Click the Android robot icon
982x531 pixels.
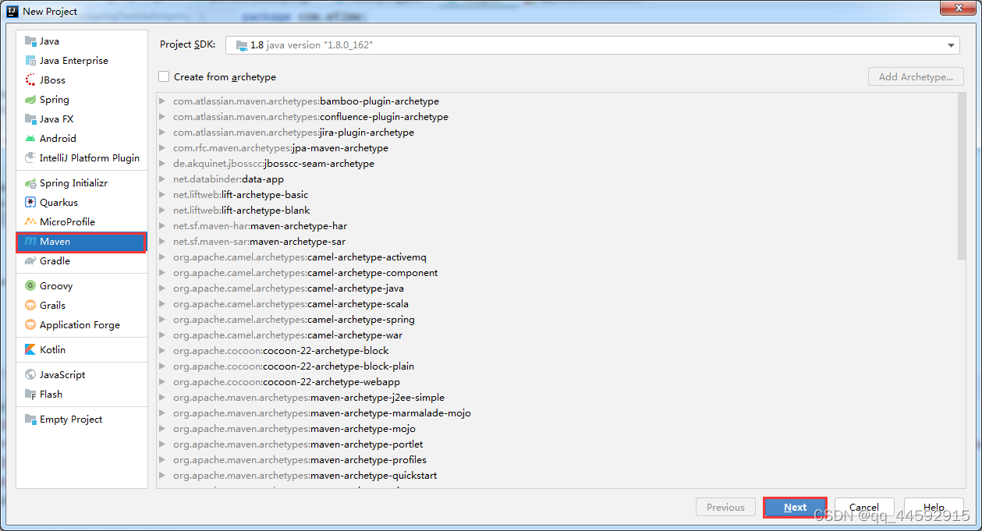pyautogui.click(x=30, y=139)
